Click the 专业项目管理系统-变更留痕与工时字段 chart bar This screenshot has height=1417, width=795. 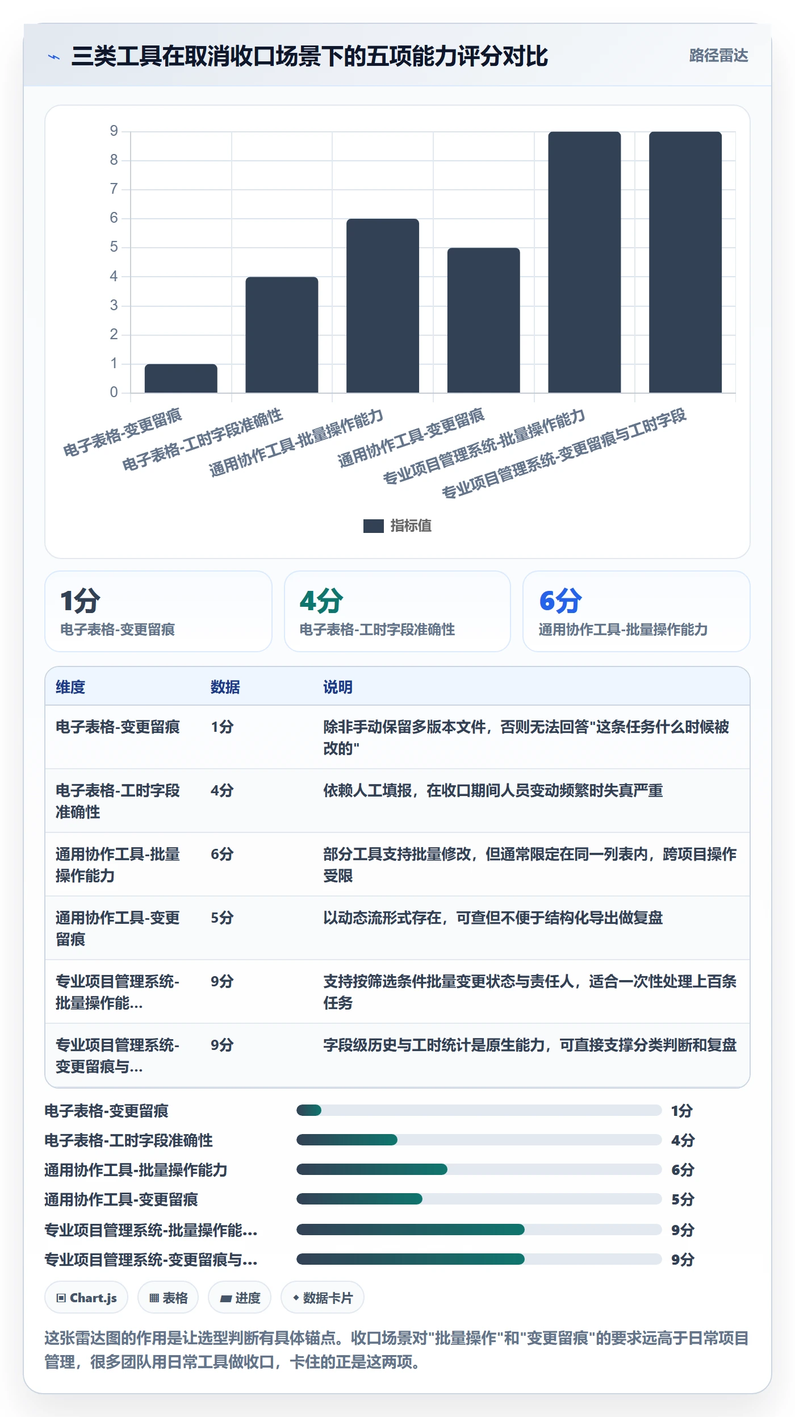click(685, 262)
